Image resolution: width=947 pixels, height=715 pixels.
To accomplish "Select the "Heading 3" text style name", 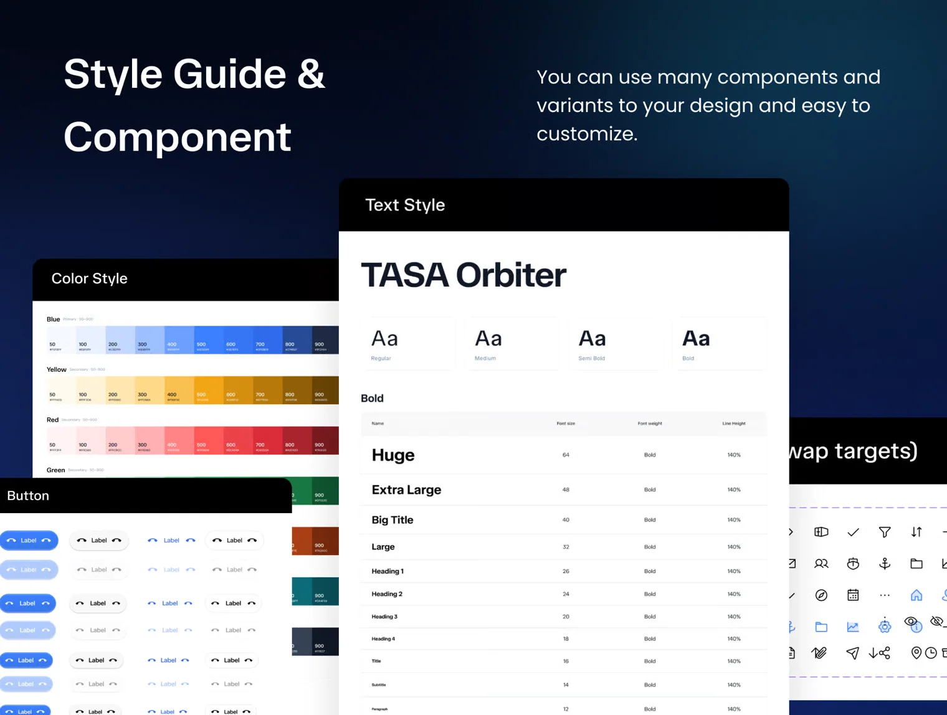I will pos(384,617).
